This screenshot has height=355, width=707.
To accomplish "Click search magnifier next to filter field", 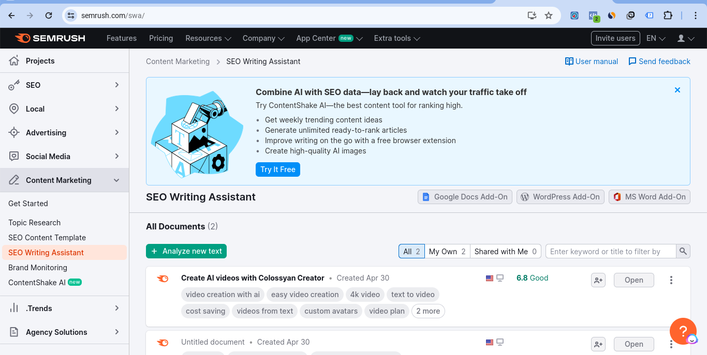I will [683, 252].
